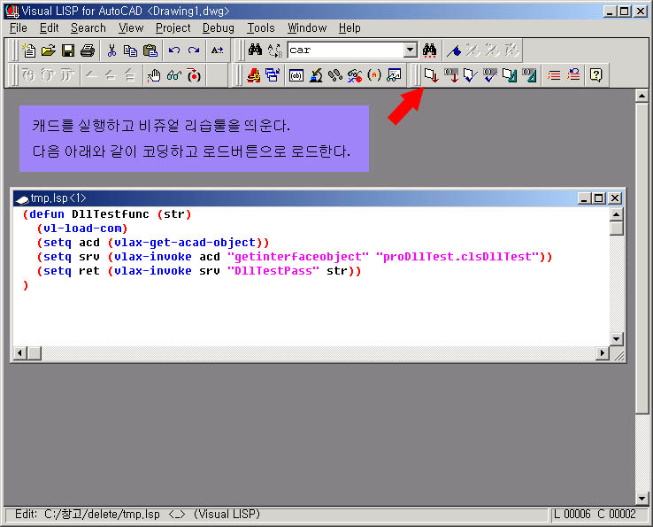
Task: Click the Complete Word icon
Action: tap(217, 50)
